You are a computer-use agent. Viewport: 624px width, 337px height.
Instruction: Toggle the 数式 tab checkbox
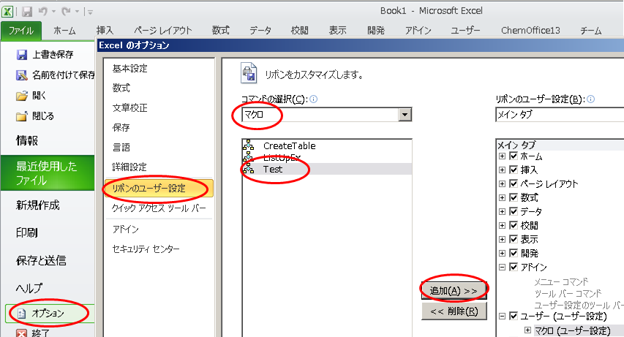(514, 198)
